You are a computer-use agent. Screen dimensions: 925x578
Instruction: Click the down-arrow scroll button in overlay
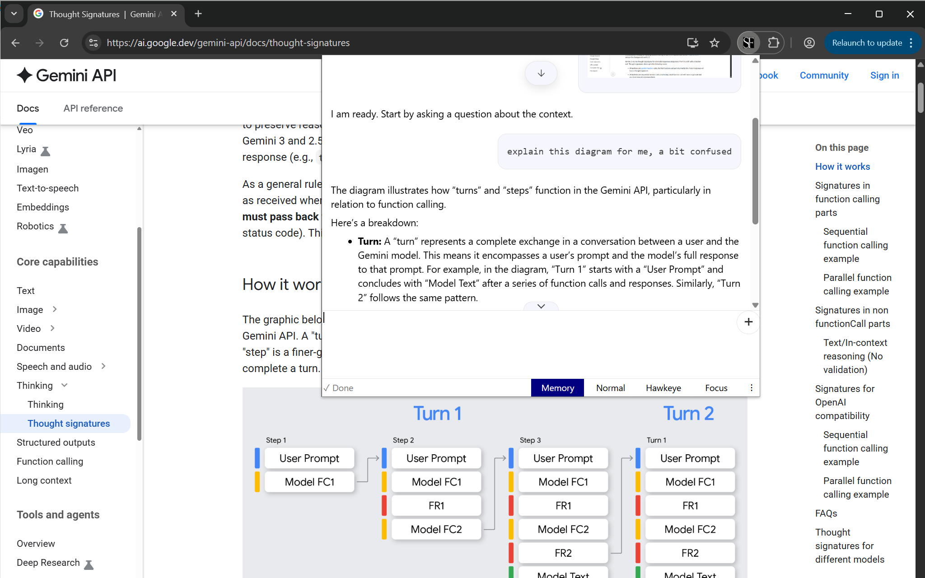(x=541, y=73)
